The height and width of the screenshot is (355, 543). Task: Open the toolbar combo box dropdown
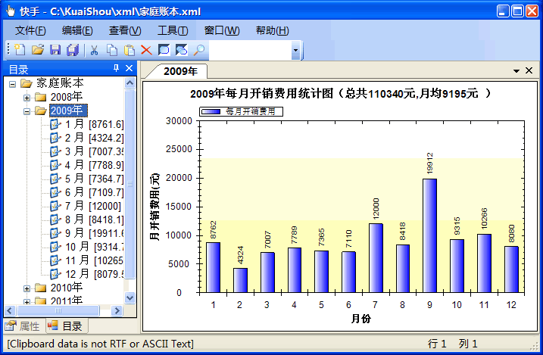(295, 51)
